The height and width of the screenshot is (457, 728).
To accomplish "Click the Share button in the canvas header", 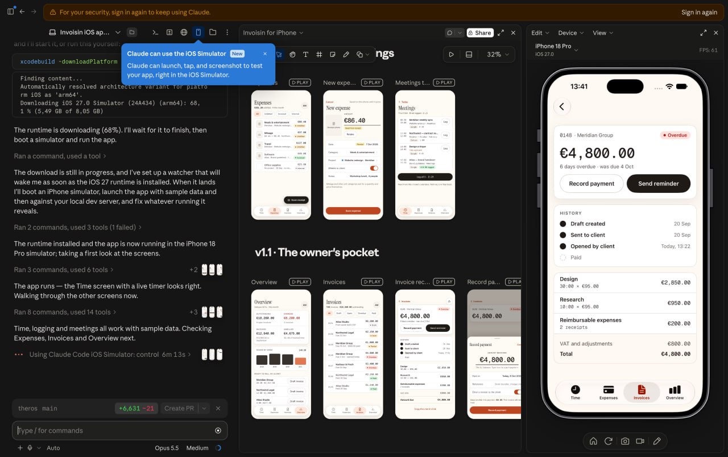I will coord(479,33).
